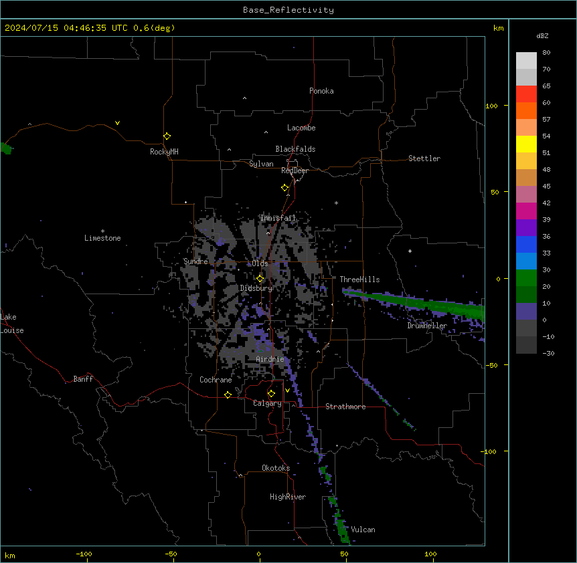This screenshot has height=563, width=577.
Task: Click the RockyMH label
Action: pos(164,152)
